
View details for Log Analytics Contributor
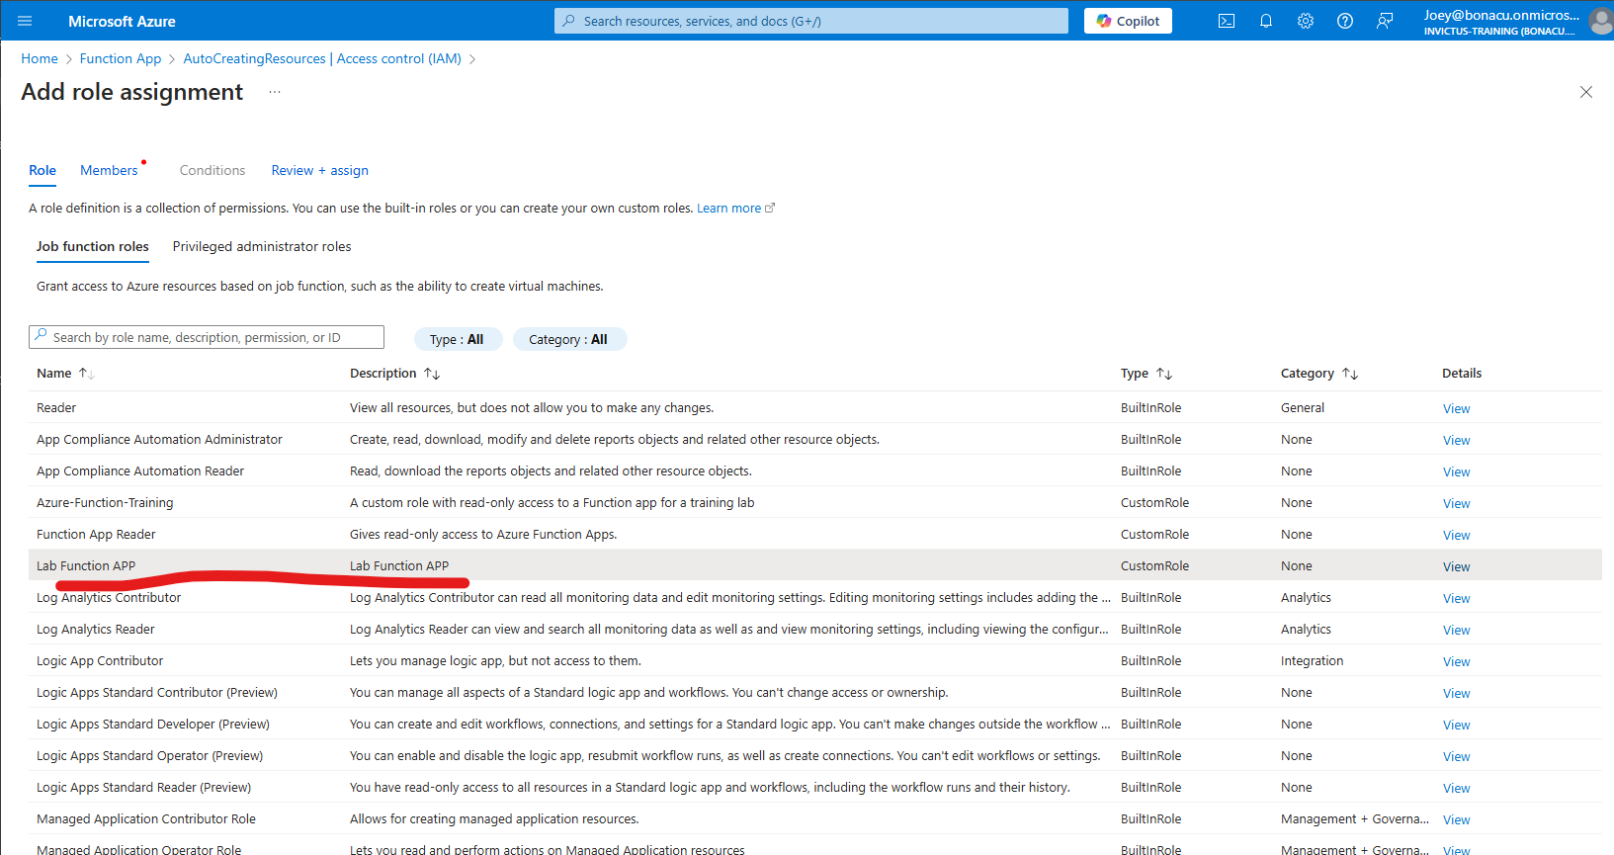coord(1456,598)
